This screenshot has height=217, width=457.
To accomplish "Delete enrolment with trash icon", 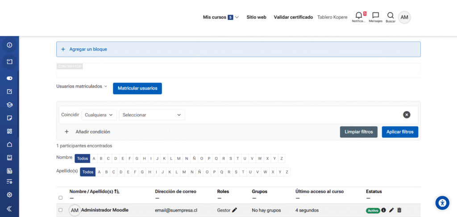I will (399, 210).
